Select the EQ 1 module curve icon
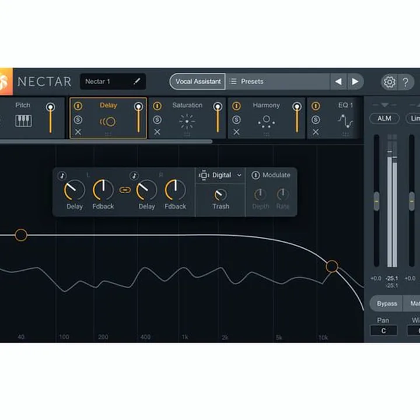 click(345, 121)
